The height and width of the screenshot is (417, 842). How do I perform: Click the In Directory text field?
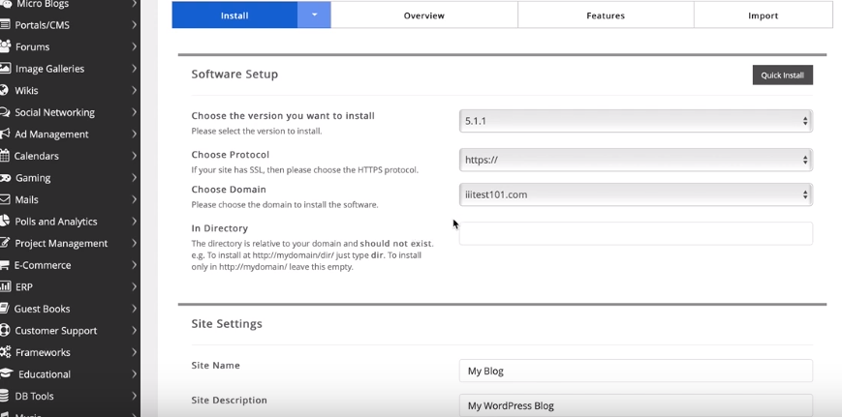636,233
